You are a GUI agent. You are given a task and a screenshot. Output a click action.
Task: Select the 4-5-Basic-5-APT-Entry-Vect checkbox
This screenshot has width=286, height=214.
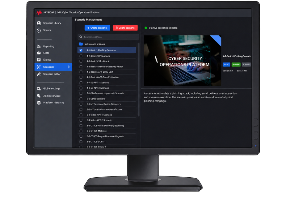pos(81,72)
